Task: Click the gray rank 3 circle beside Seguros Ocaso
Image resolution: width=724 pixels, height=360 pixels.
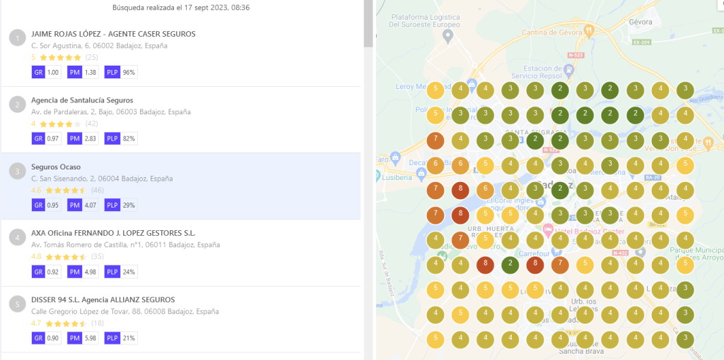Action: click(17, 172)
